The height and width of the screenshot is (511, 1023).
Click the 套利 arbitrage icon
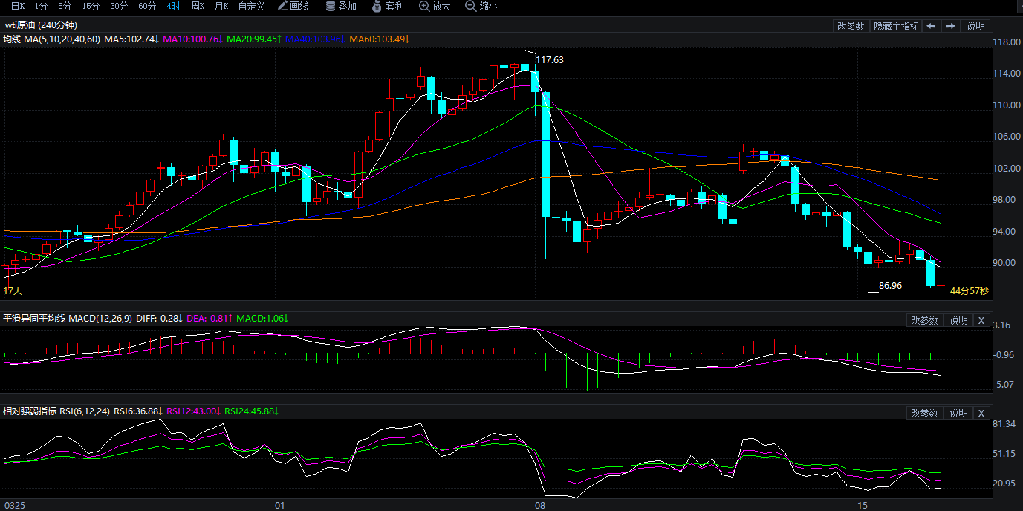click(388, 6)
